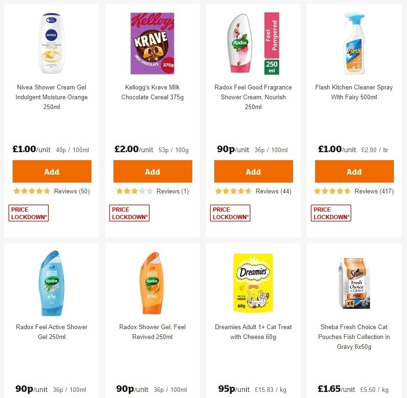
Task: Click the PRICE LOCKDOWN badge under Flash cleaner
Action: pyautogui.click(x=331, y=213)
